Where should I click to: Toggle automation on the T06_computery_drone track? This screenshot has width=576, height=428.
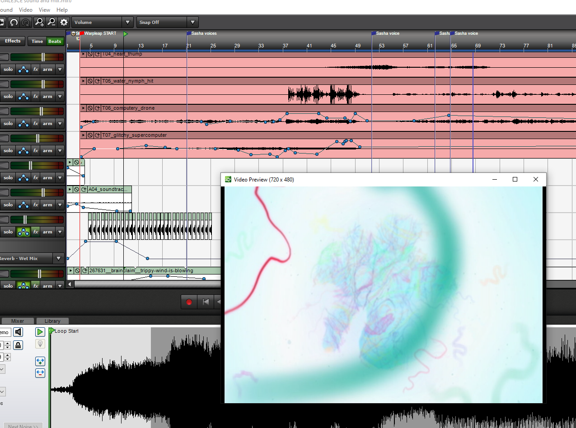pos(23,124)
